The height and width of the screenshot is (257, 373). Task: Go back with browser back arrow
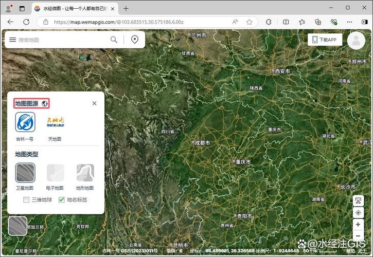10,22
